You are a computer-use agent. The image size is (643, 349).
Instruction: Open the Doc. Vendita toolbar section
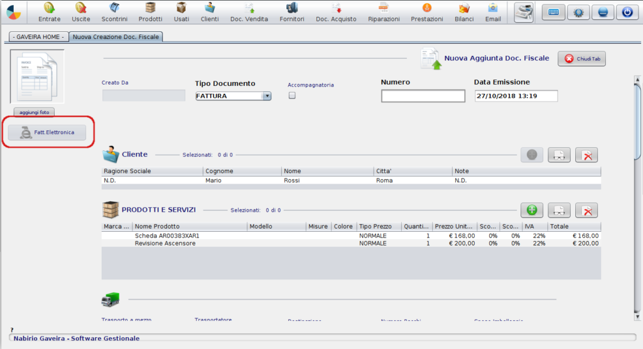point(249,12)
